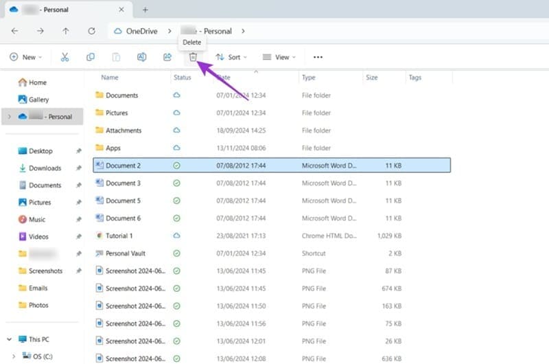549x364 pixels.
Task: Click the Share icon in toolbar
Action: click(x=167, y=57)
